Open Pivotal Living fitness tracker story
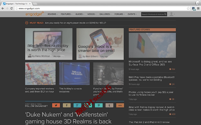The height and width of the screenshot is (125, 201). (x=151, y=93)
